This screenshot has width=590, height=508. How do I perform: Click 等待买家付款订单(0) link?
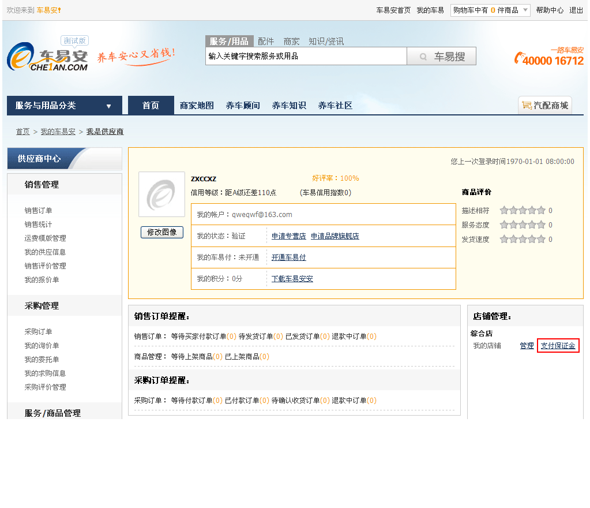click(204, 337)
